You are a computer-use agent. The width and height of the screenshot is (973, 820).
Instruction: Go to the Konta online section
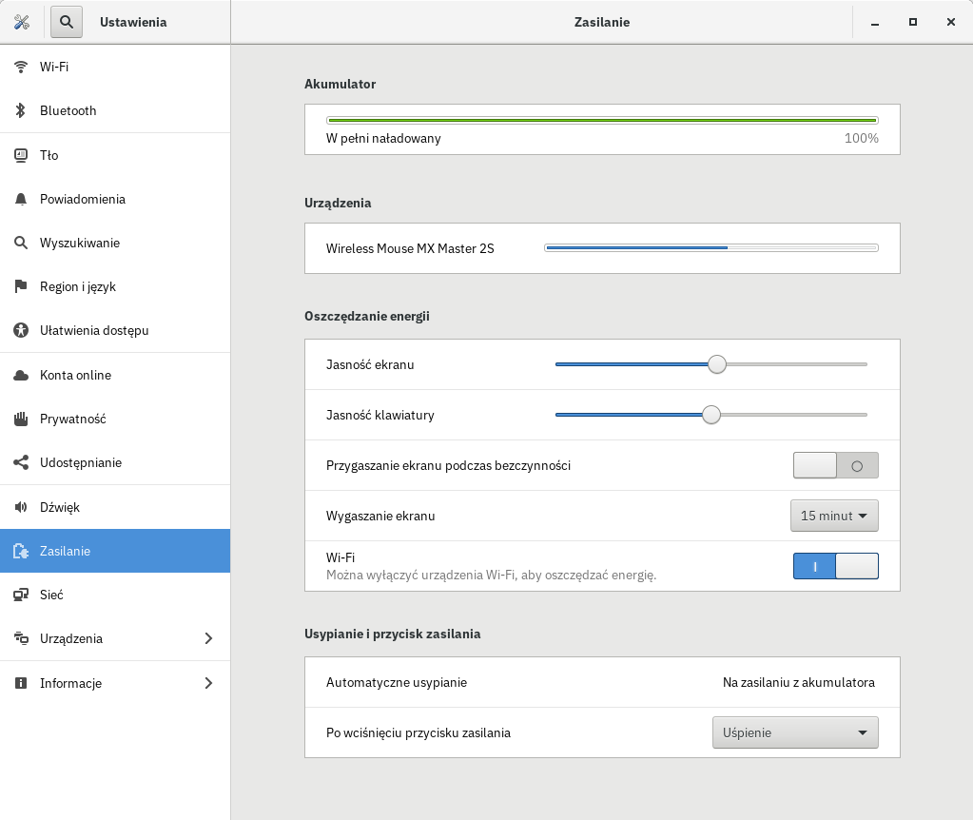point(75,375)
